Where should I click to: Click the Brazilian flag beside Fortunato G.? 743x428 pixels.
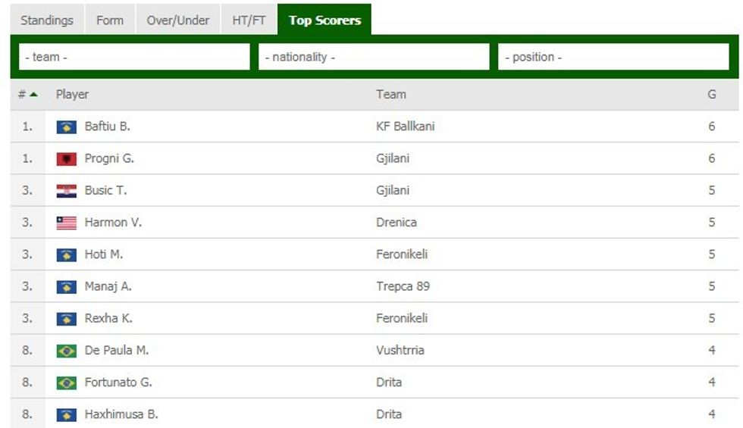(67, 383)
